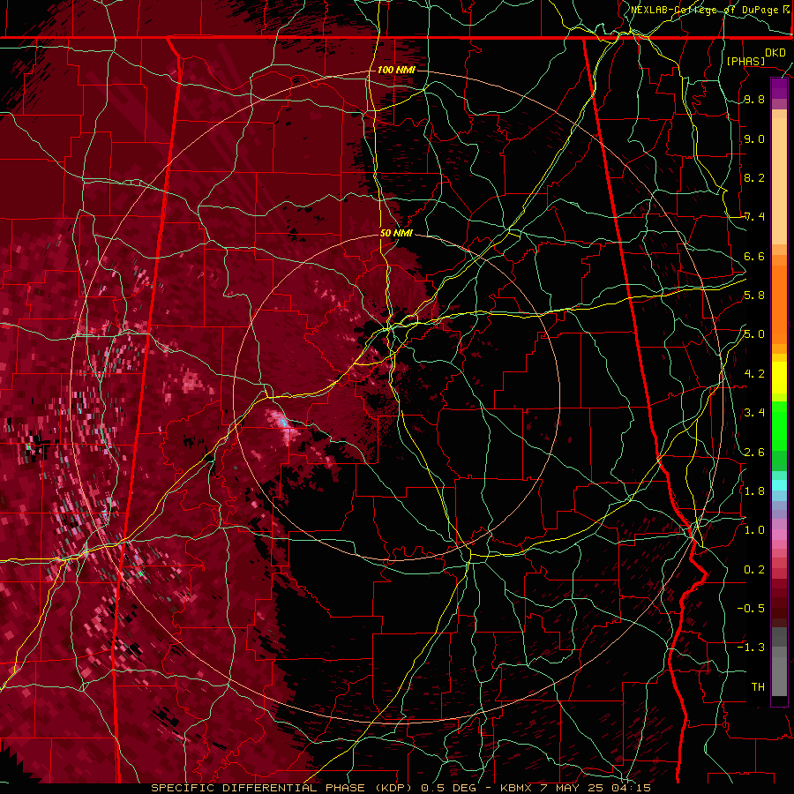Click the DKD product label above the scale
The height and width of the screenshot is (794, 794).
pyautogui.click(x=775, y=53)
